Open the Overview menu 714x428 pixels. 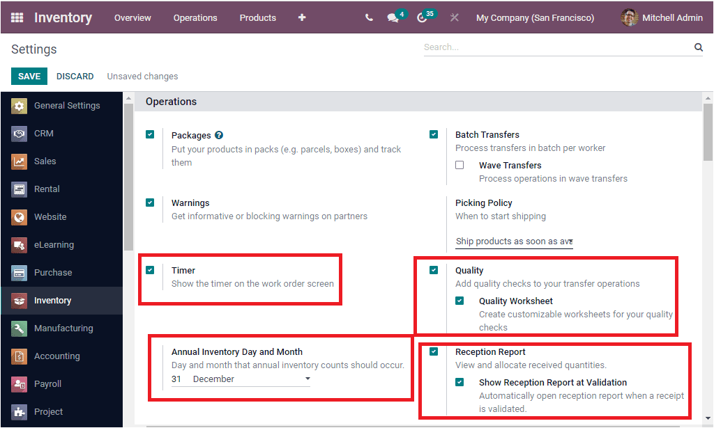coord(132,17)
